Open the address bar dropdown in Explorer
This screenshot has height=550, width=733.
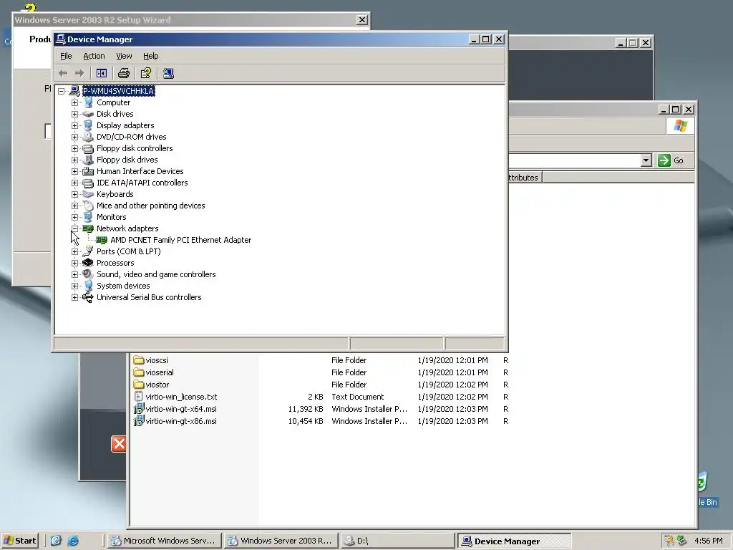(x=646, y=161)
